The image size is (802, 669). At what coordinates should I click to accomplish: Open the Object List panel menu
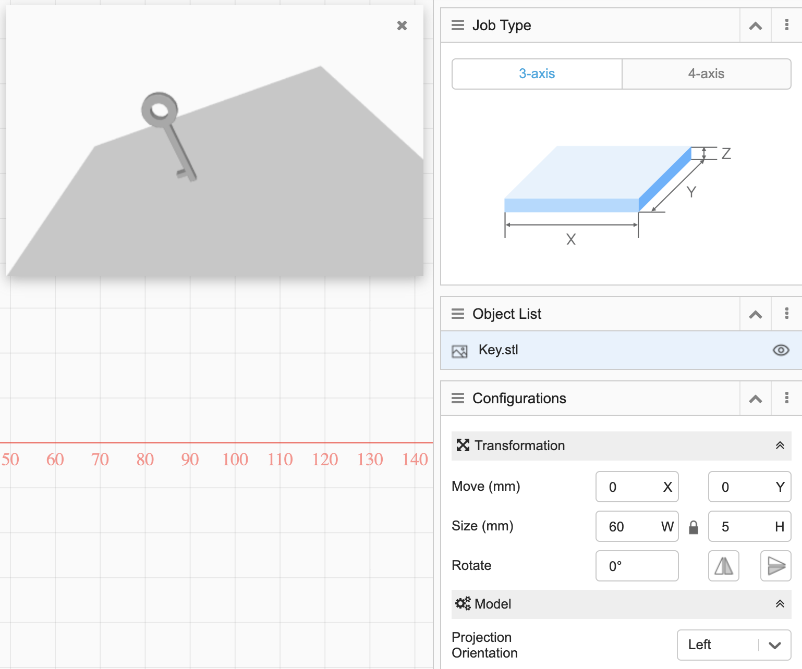[457, 314]
